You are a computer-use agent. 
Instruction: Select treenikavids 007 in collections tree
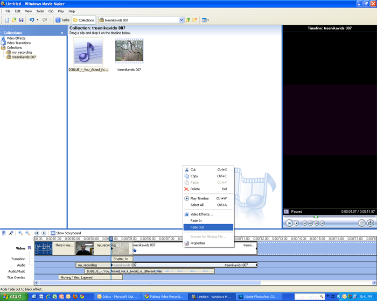[x=24, y=57]
